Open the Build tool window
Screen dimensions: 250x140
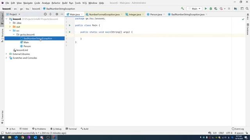click(x=84, y=129)
